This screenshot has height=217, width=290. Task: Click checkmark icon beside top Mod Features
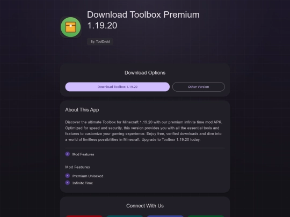68,154
